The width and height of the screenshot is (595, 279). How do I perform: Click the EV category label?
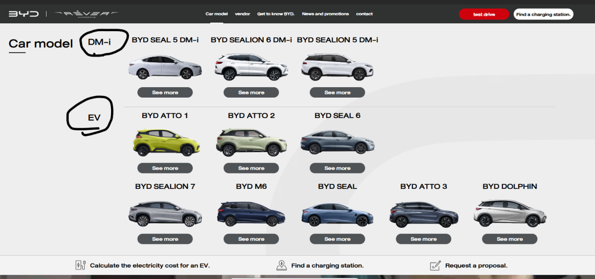[x=94, y=117]
